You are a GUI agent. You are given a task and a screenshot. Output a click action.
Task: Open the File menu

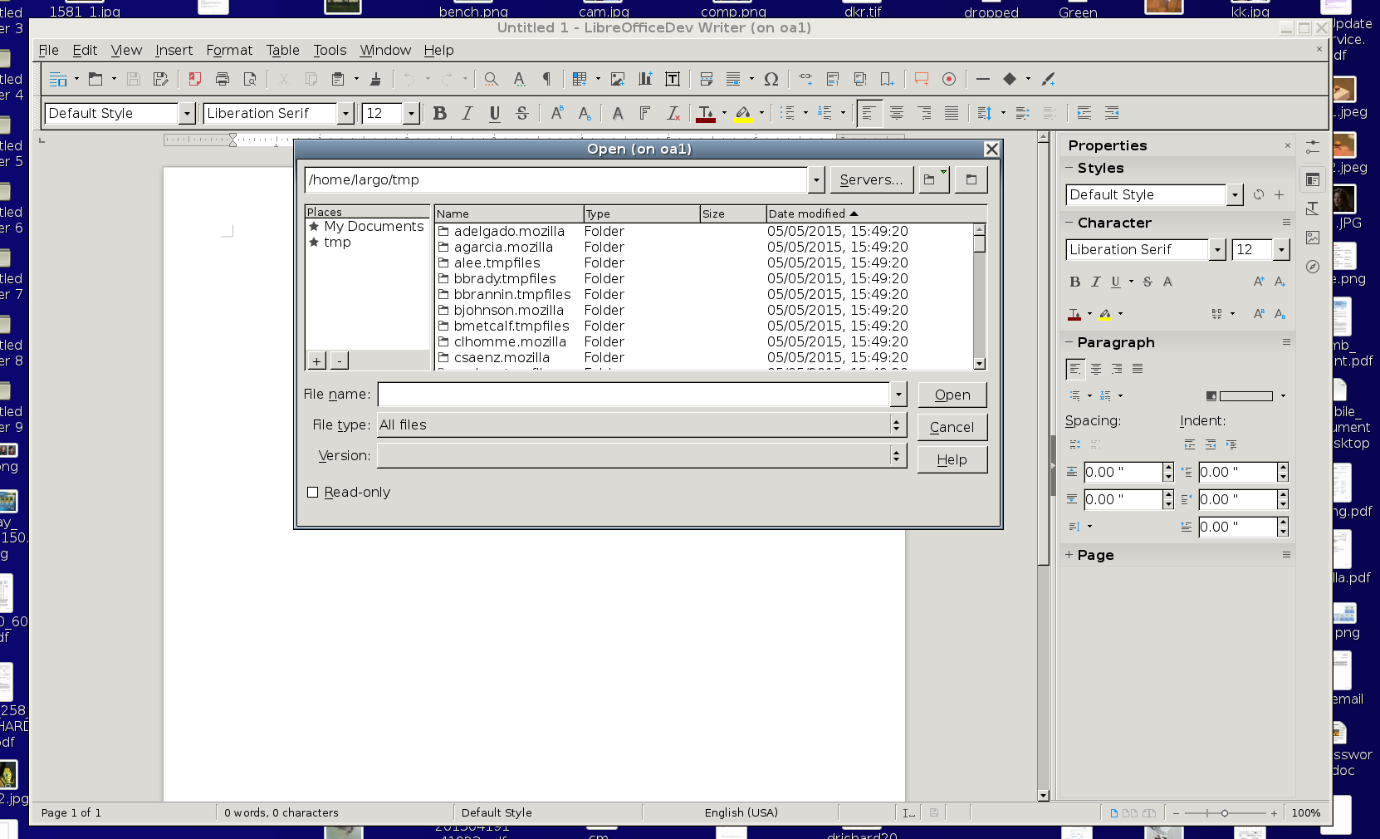pyautogui.click(x=49, y=50)
